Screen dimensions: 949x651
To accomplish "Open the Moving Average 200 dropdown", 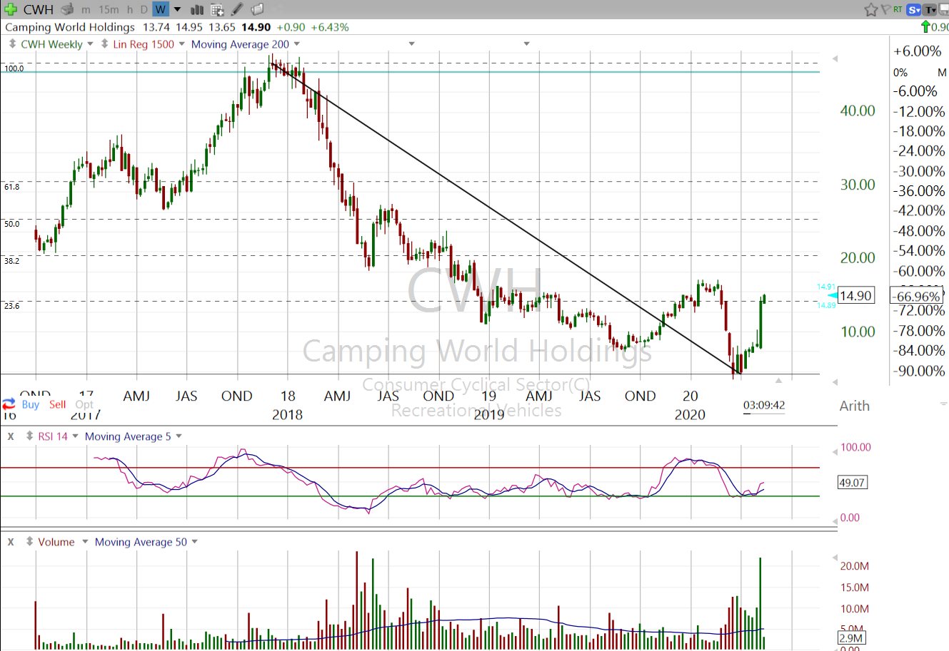I will point(296,44).
